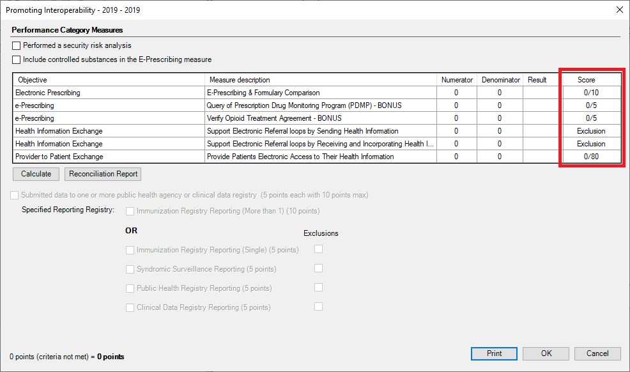Screen dimensions: 630x372
Task: Sort by the Objective column header
Action: coord(109,80)
